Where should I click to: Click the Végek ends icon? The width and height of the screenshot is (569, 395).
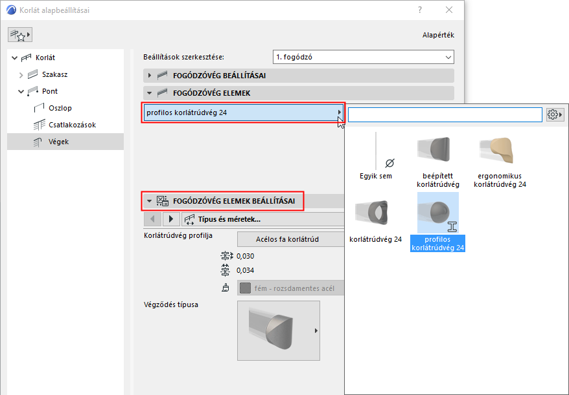point(38,142)
